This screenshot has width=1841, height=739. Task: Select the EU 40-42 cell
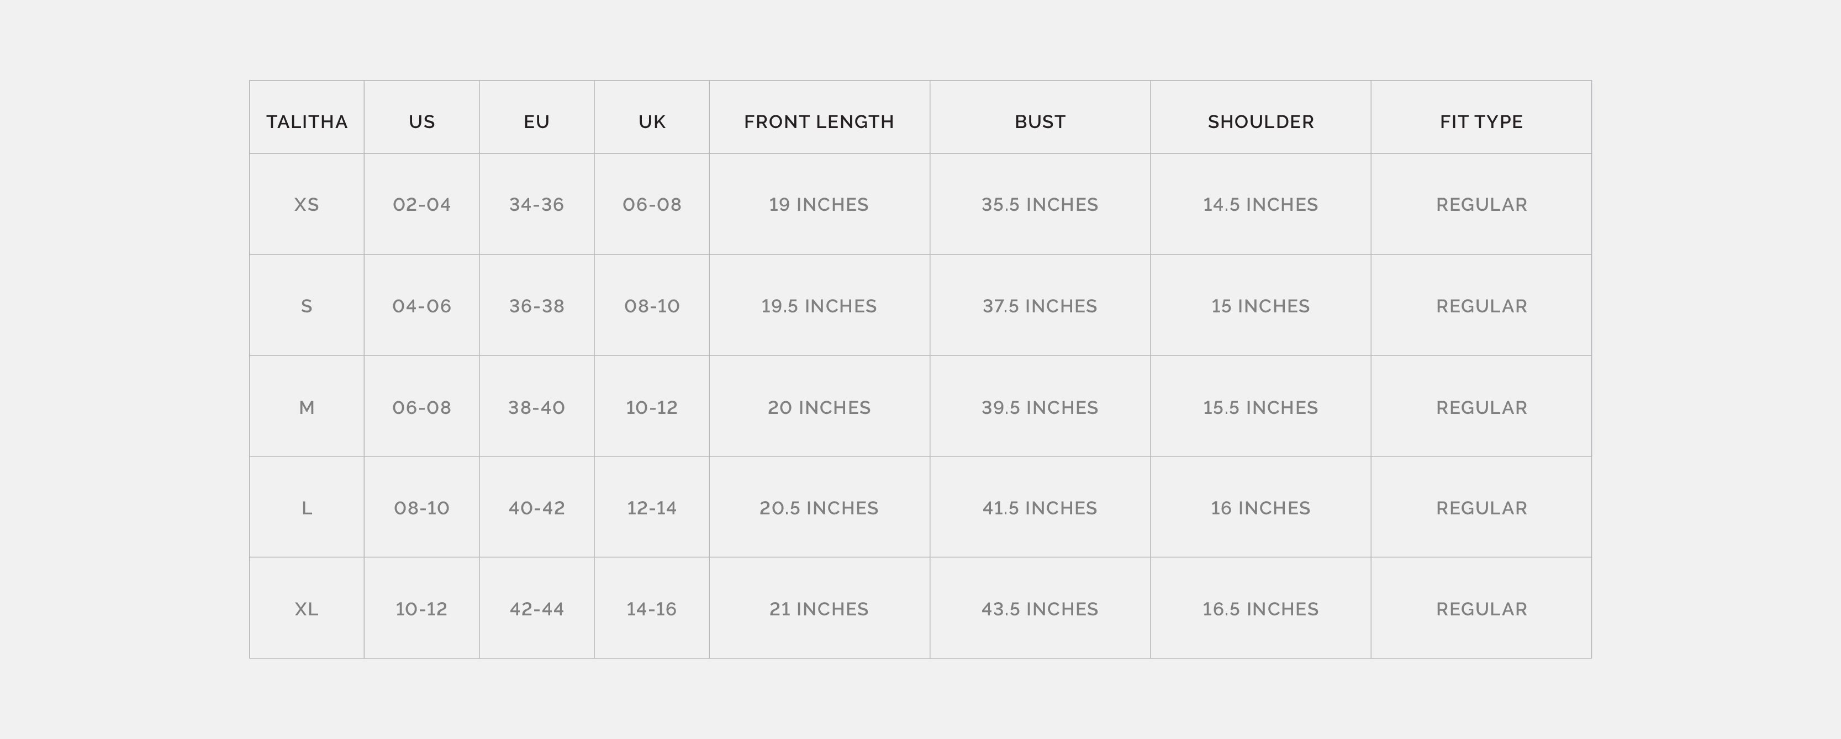click(537, 508)
